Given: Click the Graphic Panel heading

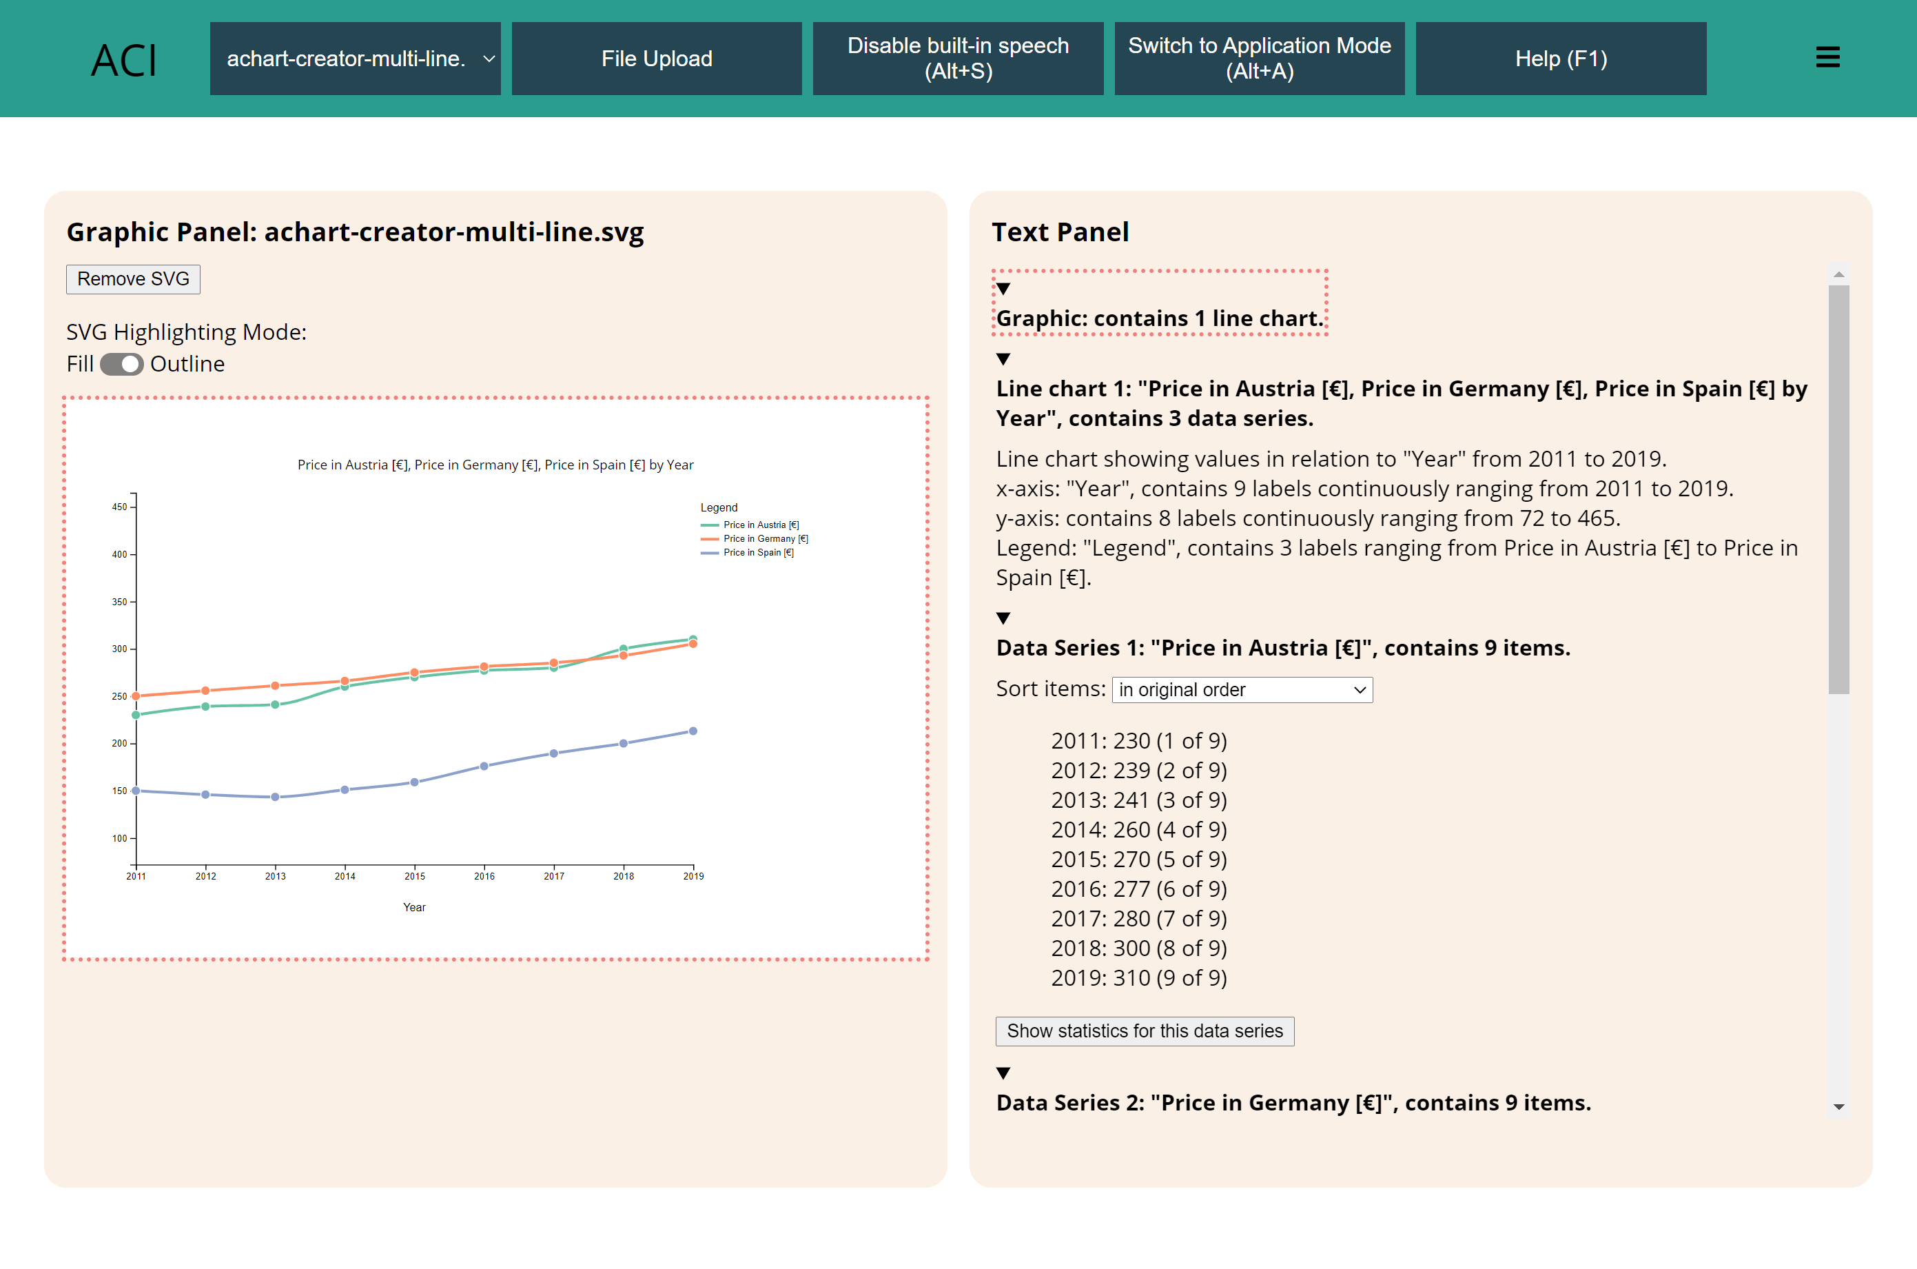Looking at the screenshot, I should click(355, 232).
